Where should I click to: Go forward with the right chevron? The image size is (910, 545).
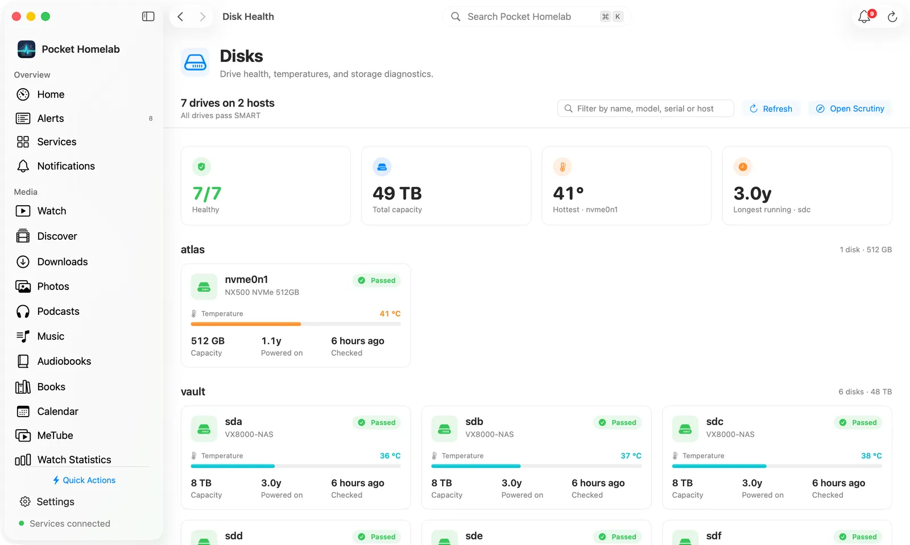(x=202, y=16)
